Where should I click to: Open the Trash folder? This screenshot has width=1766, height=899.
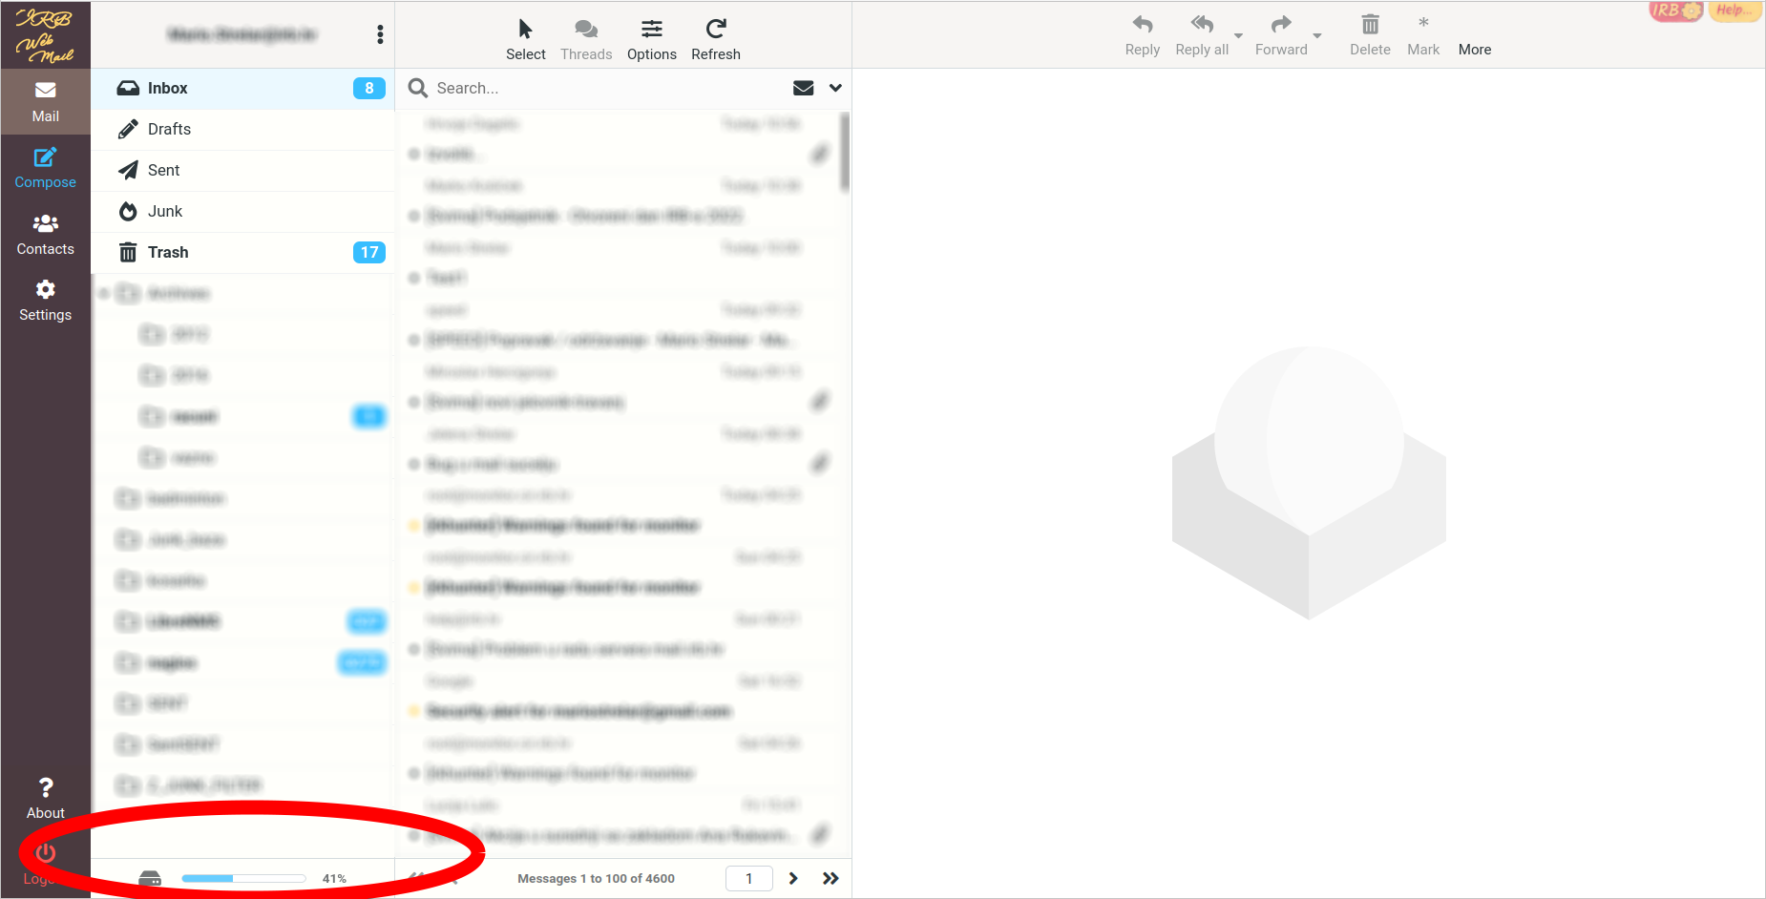pos(168,252)
